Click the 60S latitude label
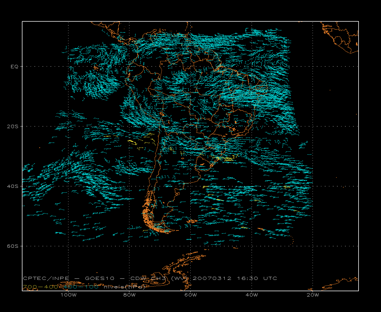This screenshot has height=312, width=381. pos(13,246)
